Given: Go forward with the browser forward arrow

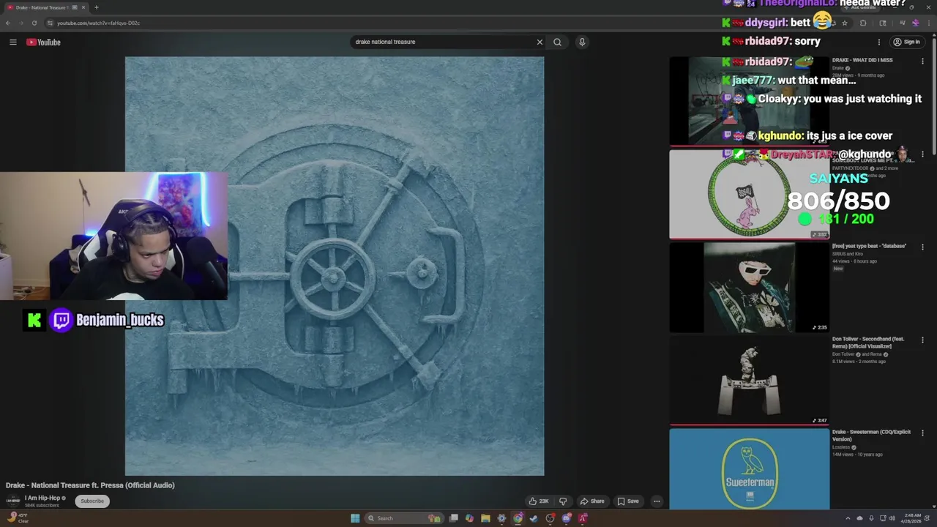Looking at the screenshot, I should 20,23.
